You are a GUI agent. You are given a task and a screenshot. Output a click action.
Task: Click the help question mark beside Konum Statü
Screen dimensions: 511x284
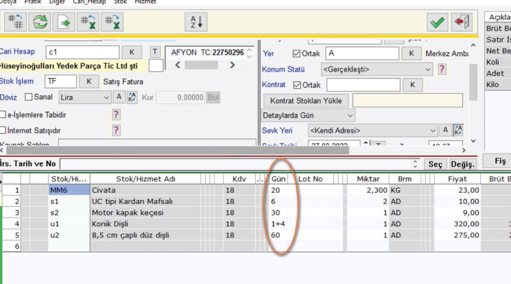click(443, 69)
